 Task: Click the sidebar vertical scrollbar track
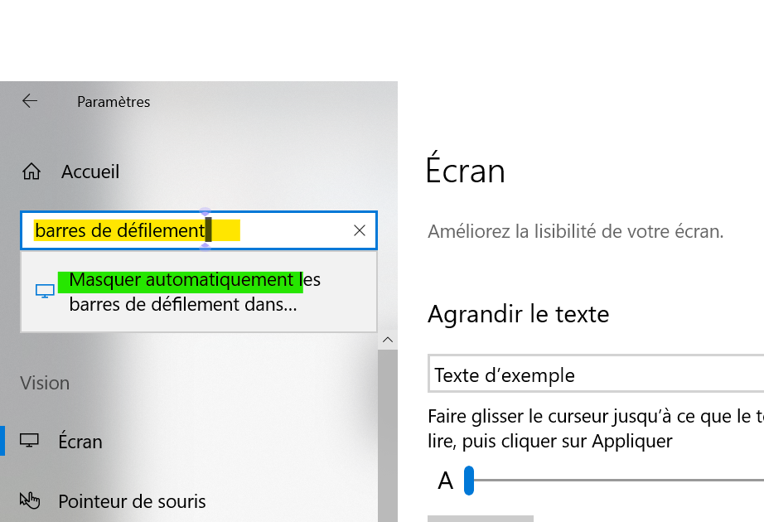387,431
